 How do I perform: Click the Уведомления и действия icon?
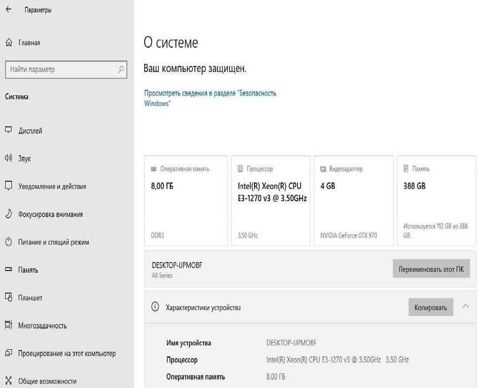8,186
